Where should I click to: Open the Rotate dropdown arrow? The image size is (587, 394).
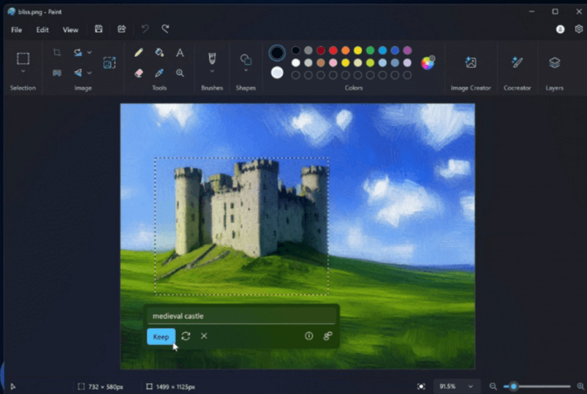click(89, 52)
